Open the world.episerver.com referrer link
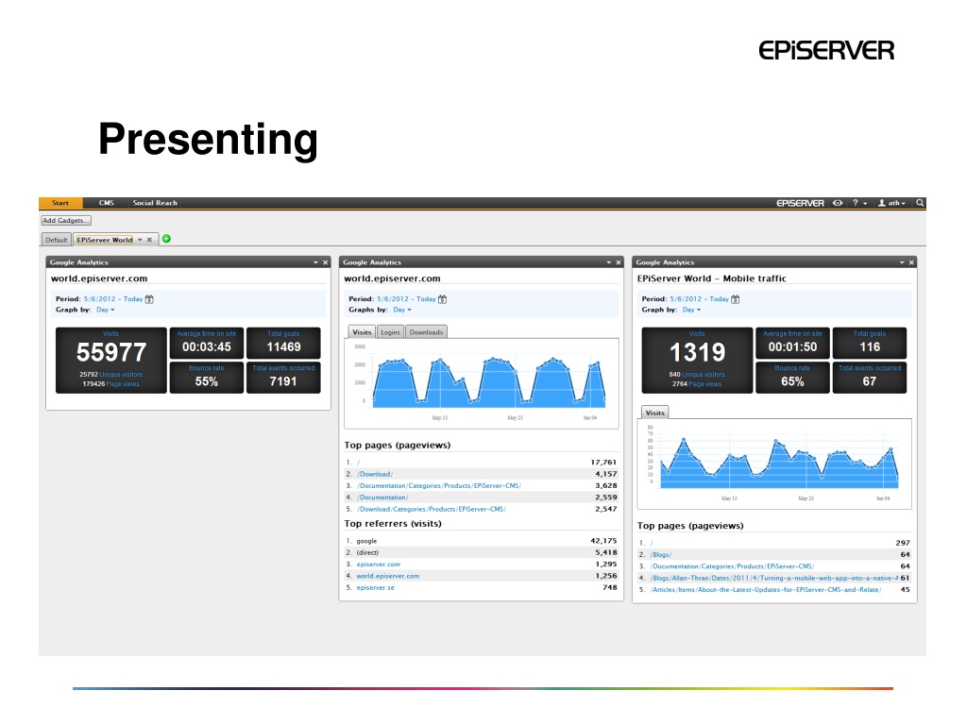The height and width of the screenshot is (725, 967). point(387,576)
